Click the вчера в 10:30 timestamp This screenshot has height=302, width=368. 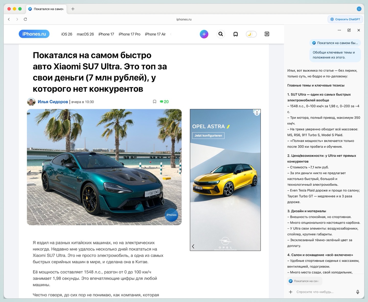click(83, 102)
